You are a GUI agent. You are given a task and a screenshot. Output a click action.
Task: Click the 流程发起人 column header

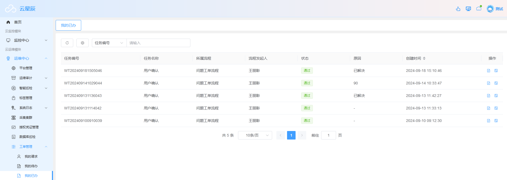click(258, 58)
